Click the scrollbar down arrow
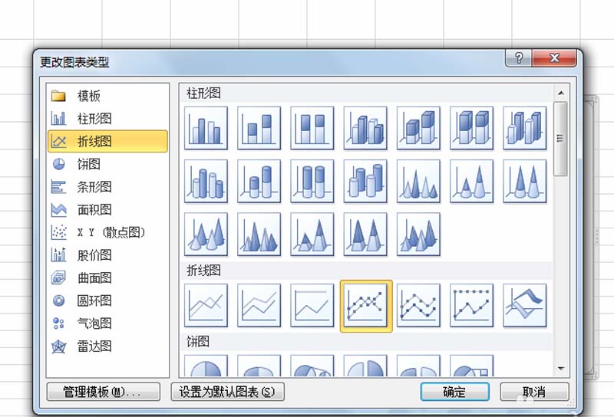This screenshot has height=417, width=614. pyautogui.click(x=561, y=368)
